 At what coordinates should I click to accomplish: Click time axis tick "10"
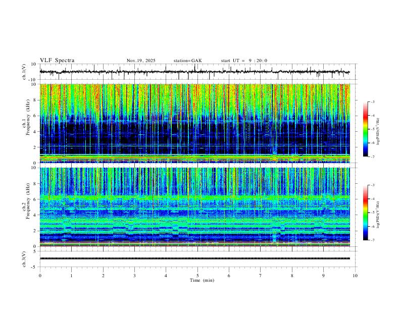coord(355,276)
